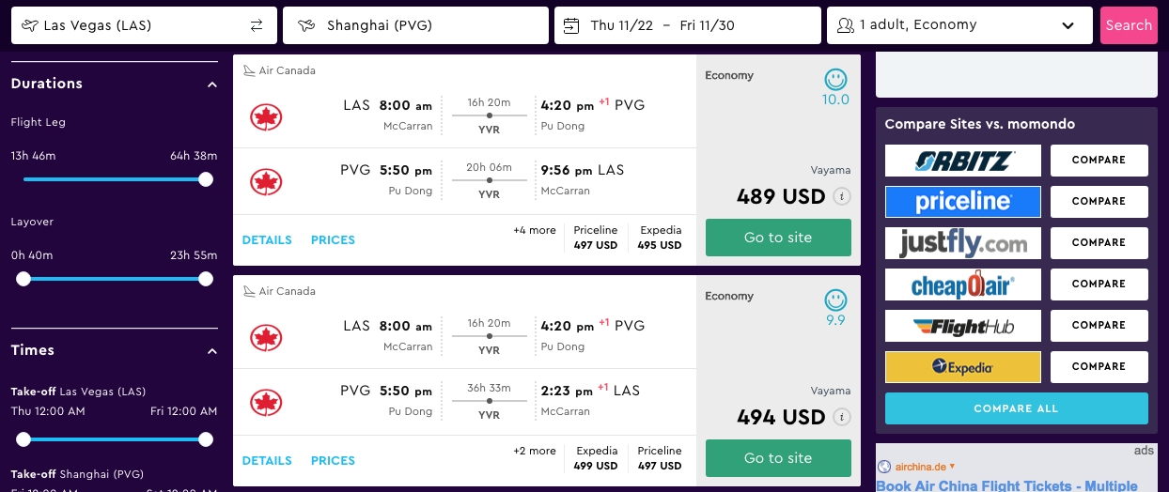Open DETAILS for the 489 USD flight
The width and height of the screenshot is (1169, 492).
[x=267, y=240]
